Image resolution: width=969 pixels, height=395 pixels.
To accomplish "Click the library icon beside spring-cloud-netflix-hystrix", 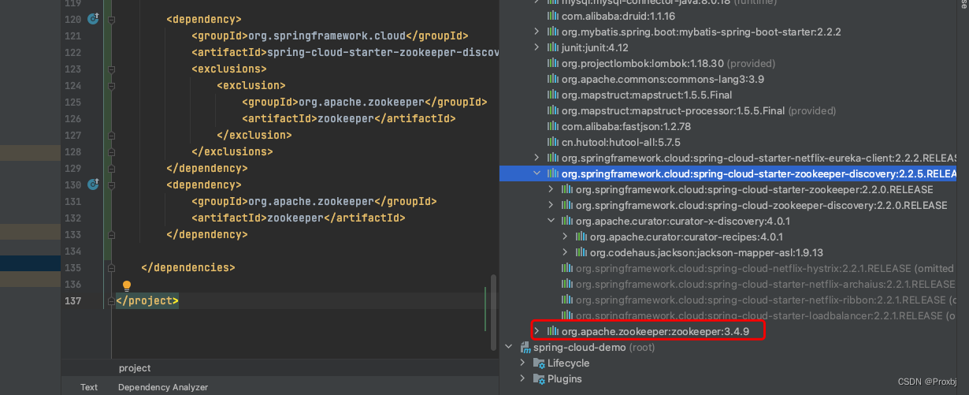I will (x=568, y=268).
